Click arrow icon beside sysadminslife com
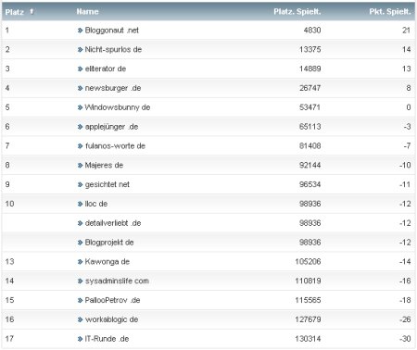Viewport: 417px width, 350px height. [x=80, y=281]
